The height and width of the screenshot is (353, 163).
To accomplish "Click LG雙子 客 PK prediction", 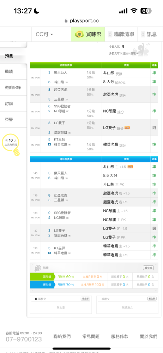I will click(x=114, y=237).
